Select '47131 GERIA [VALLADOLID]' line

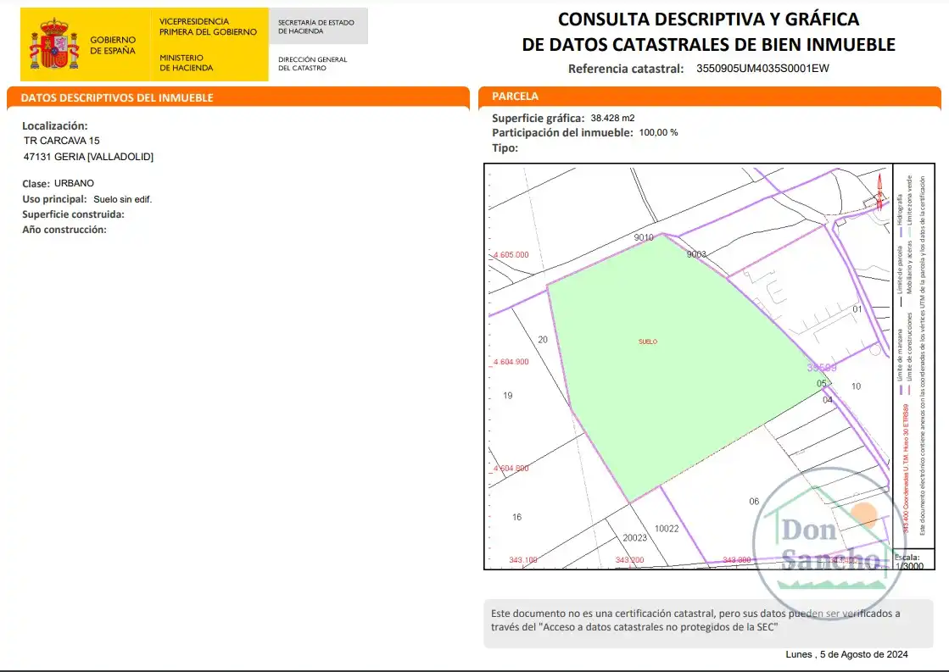88,157
